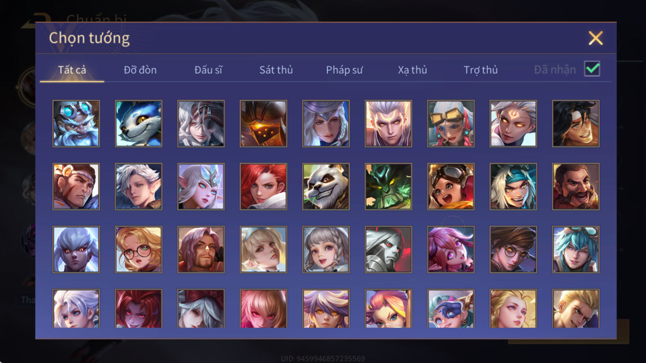The width and height of the screenshot is (646, 363).
Task: Choose the blue wolf hero portrait
Action: point(138,123)
